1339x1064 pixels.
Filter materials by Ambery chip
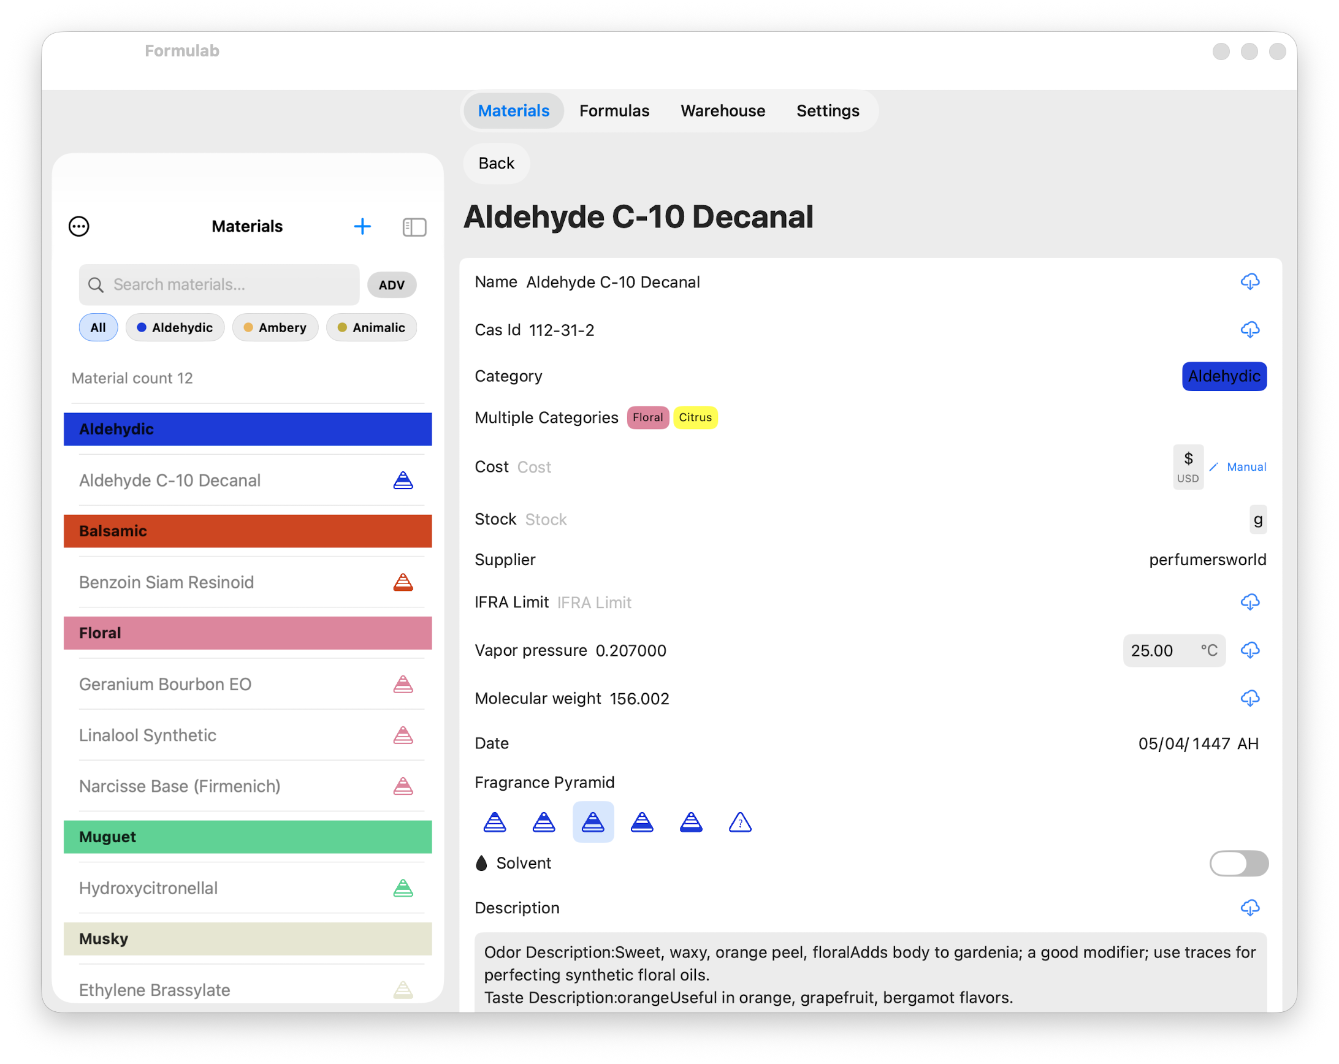point(275,328)
